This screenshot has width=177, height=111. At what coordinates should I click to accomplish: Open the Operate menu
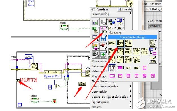pyautogui.click(x=156, y=4)
